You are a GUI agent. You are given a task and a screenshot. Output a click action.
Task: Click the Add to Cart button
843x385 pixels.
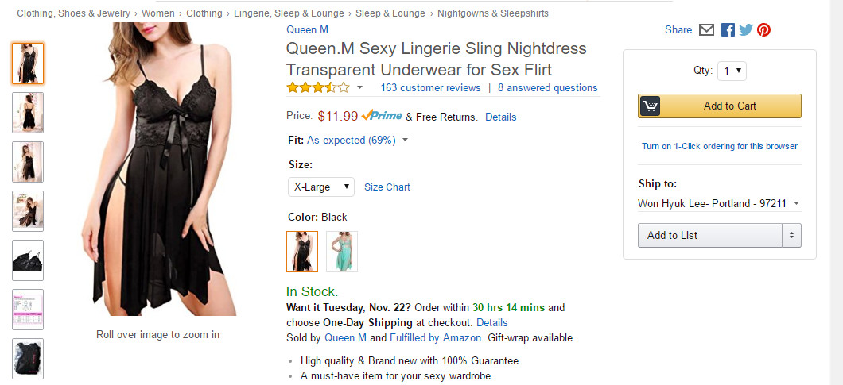click(720, 106)
